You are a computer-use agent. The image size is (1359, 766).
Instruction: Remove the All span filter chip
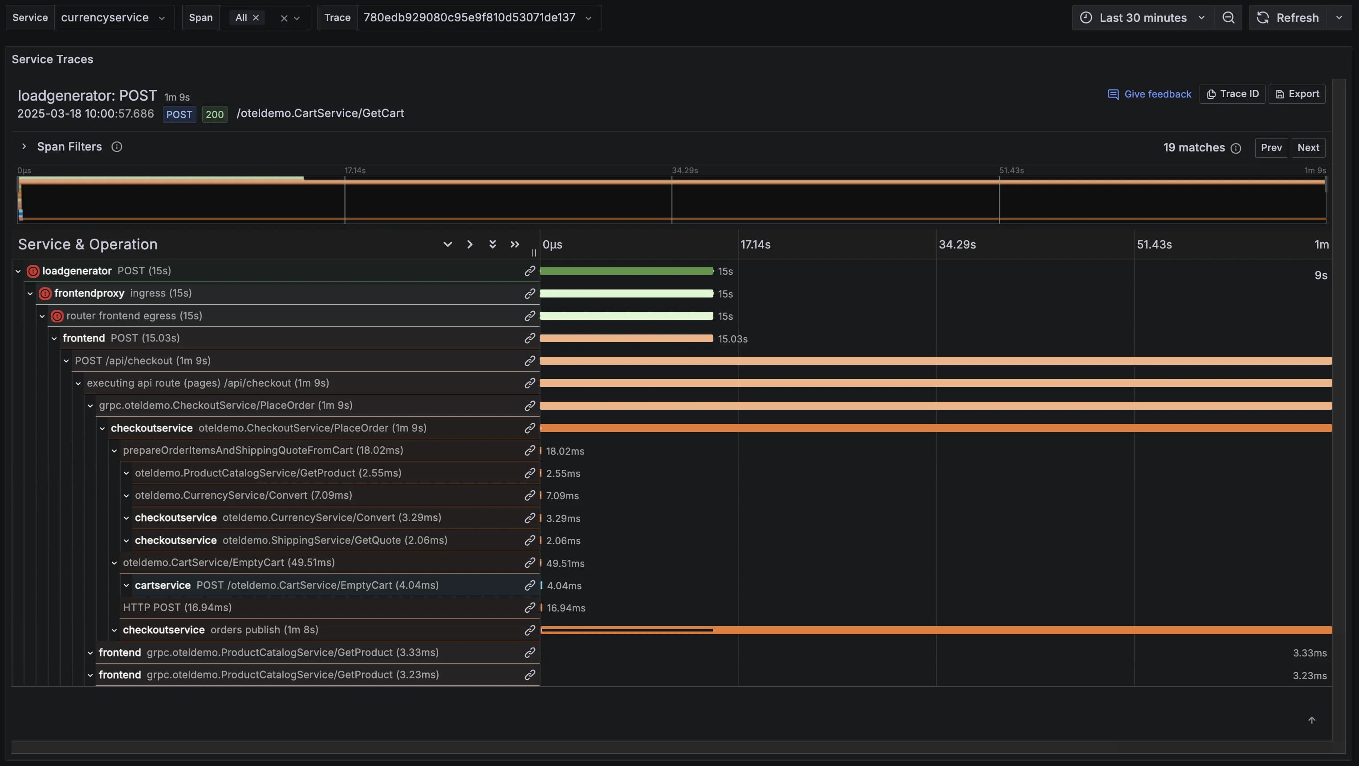pos(256,18)
